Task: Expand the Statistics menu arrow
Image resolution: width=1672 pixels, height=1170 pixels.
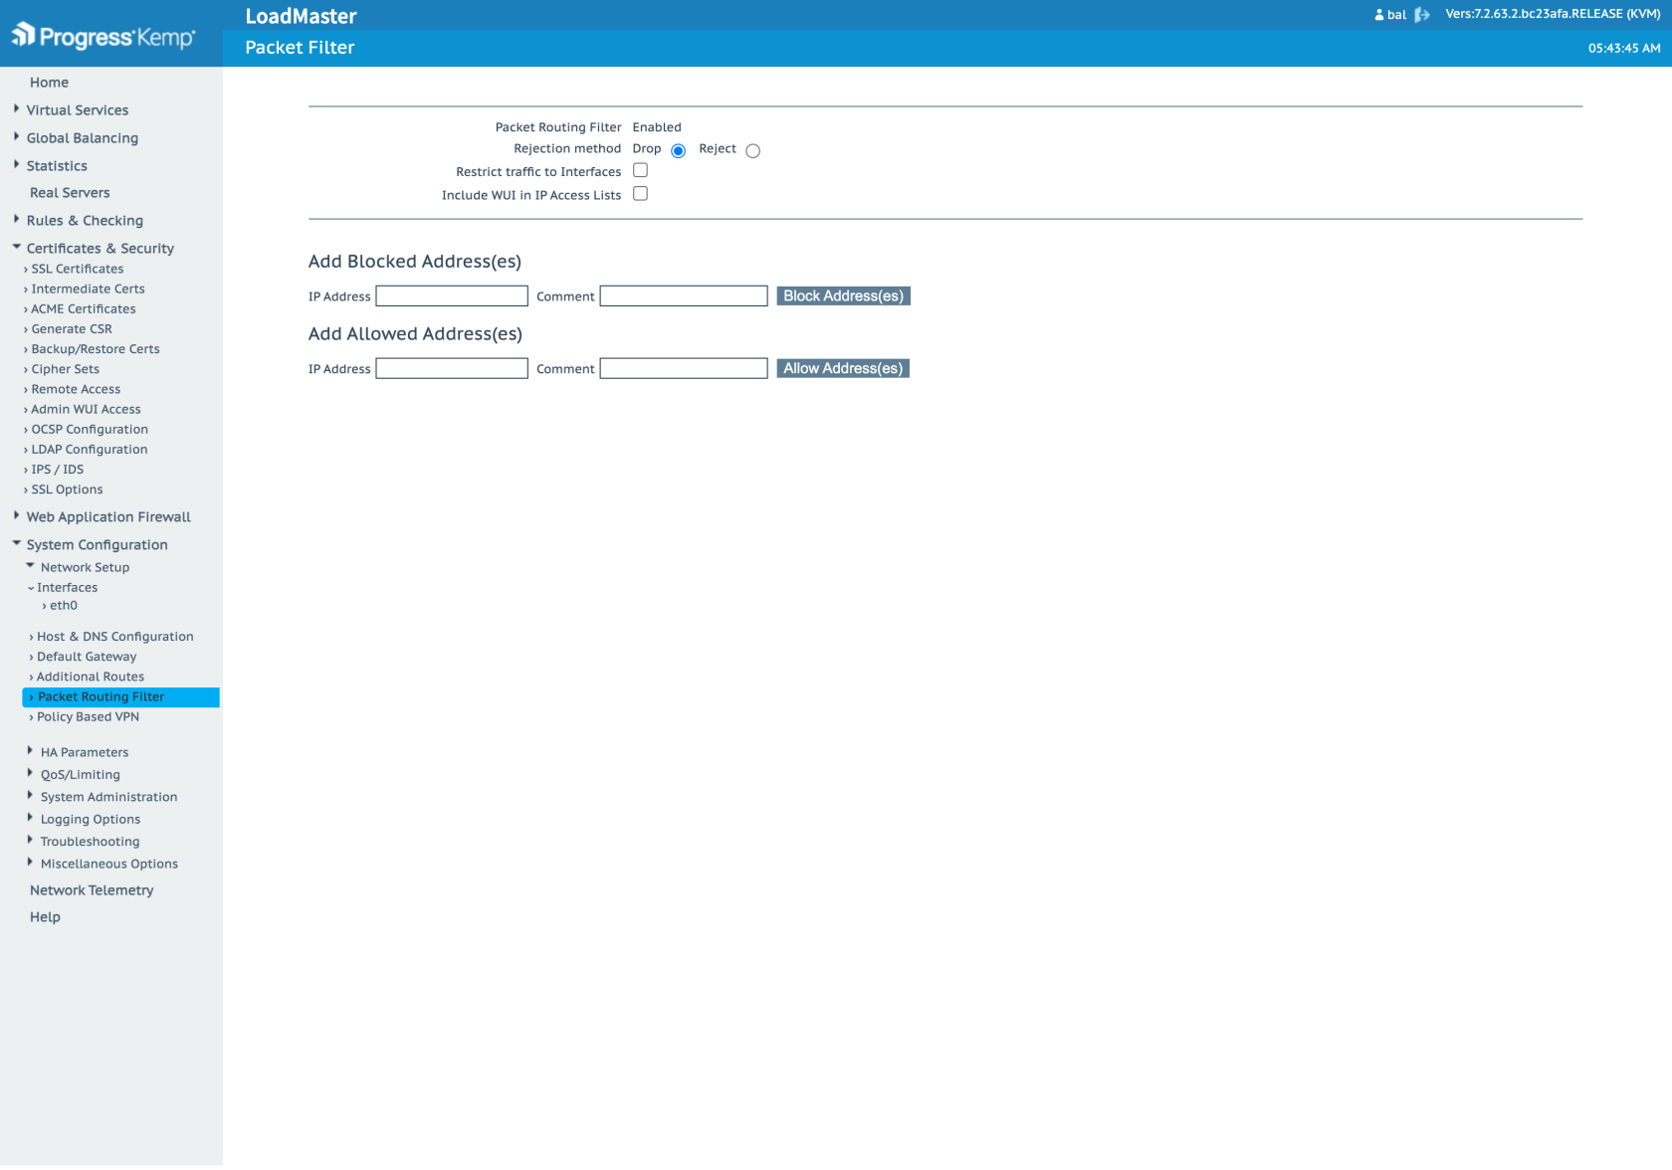Action: (x=16, y=165)
